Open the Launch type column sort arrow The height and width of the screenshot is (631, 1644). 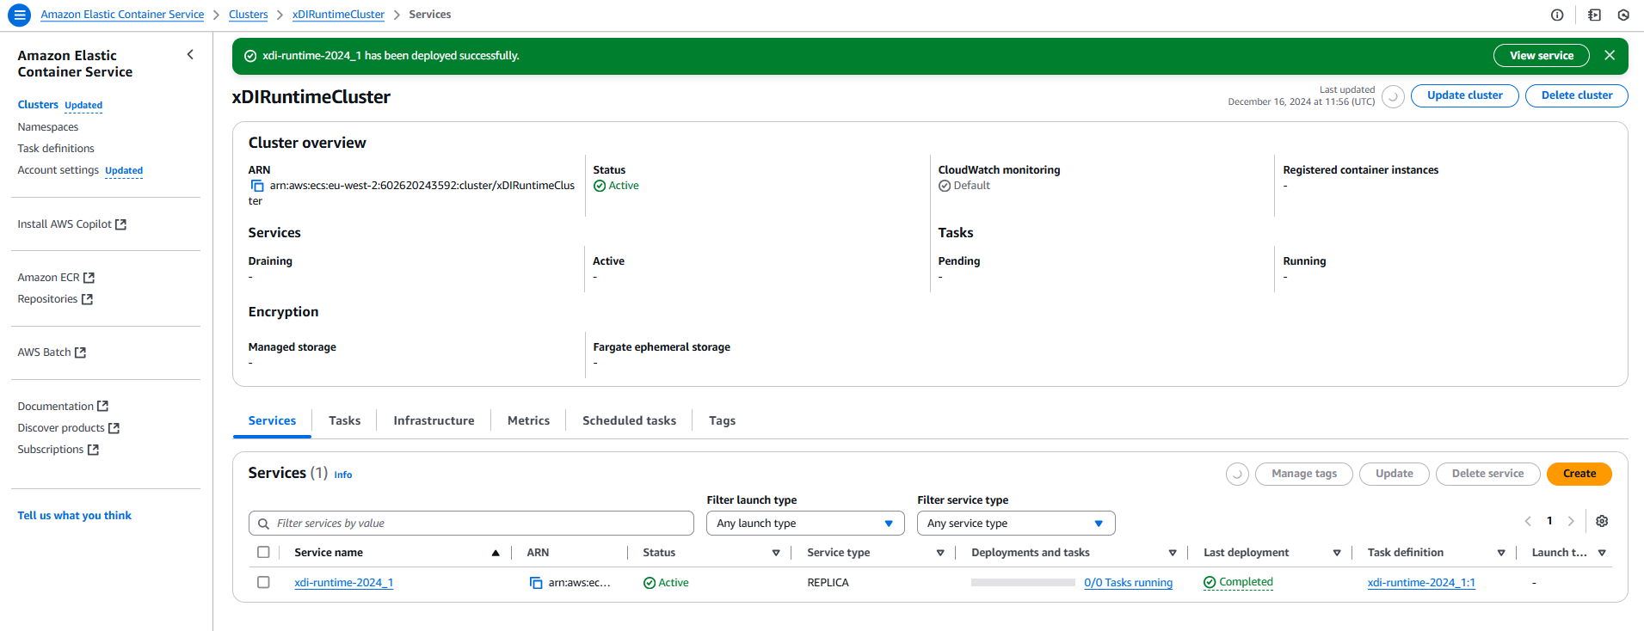pyautogui.click(x=1602, y=553)
